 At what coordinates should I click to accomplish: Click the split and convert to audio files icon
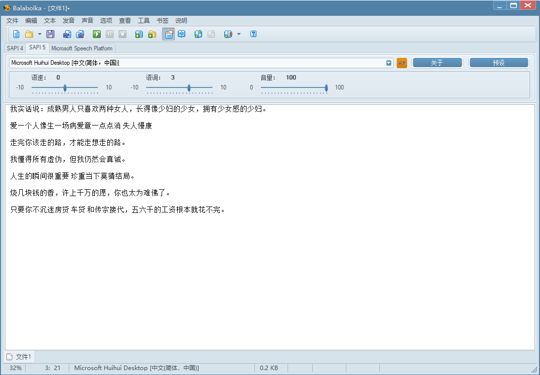coord(80,34)
